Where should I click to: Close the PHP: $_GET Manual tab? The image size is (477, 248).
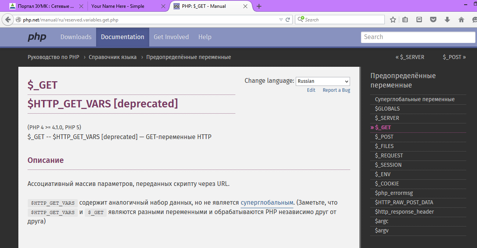(x=245, y=6)
